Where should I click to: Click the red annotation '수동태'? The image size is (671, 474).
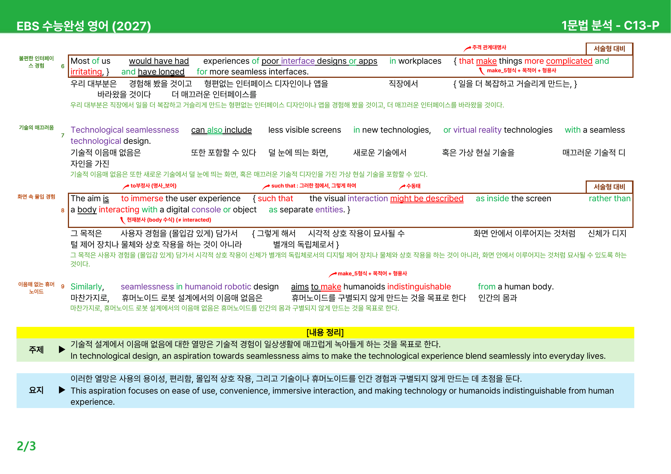click(x=413, y=186)
